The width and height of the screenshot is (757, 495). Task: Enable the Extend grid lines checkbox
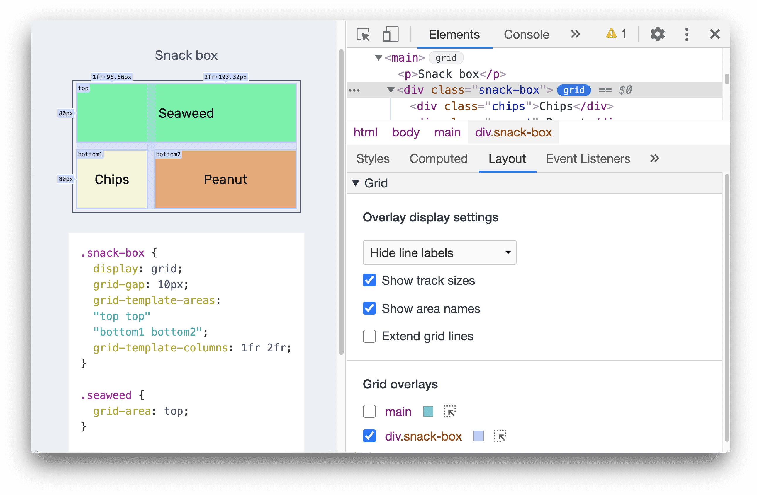(368, 337)
